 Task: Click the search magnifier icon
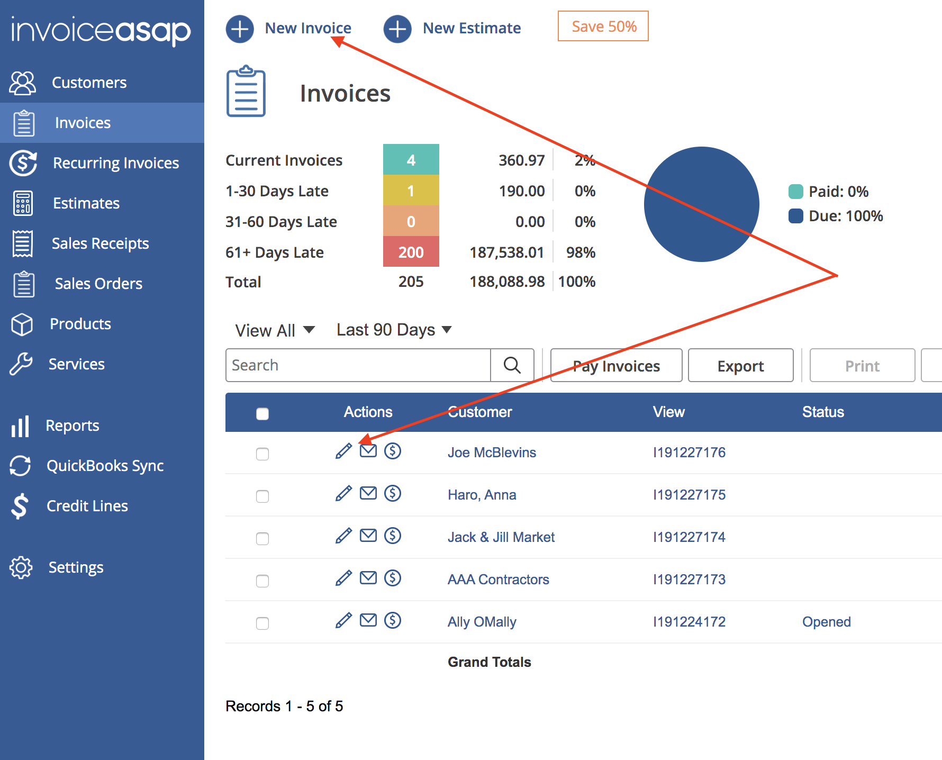coord(511,365)
